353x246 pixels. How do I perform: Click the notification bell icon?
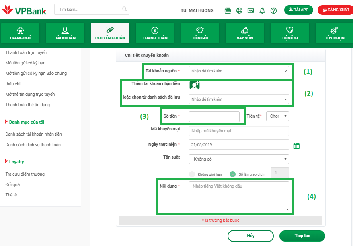tap(262, 10)
